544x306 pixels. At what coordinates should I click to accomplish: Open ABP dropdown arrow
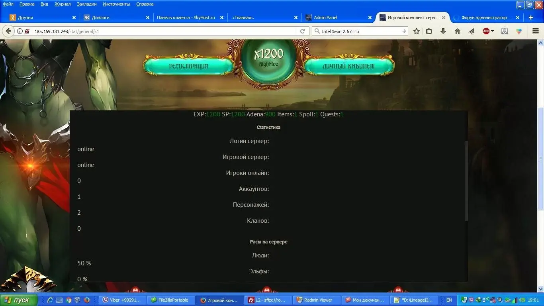493,31
